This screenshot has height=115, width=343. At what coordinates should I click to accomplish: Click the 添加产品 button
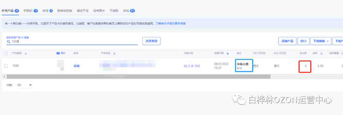pos(287,41)
